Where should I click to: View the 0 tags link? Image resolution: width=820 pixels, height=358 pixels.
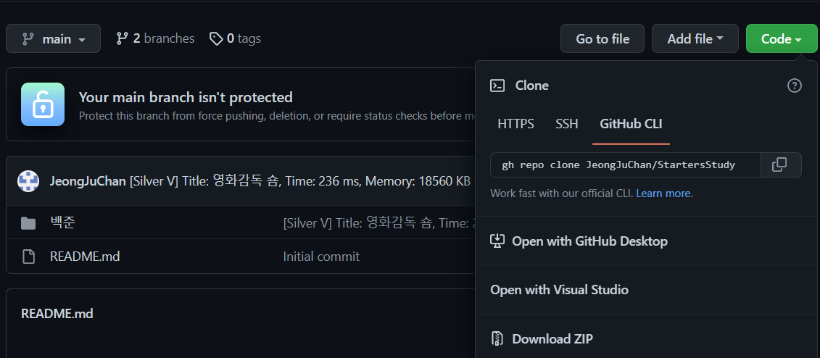pos(235,38)
